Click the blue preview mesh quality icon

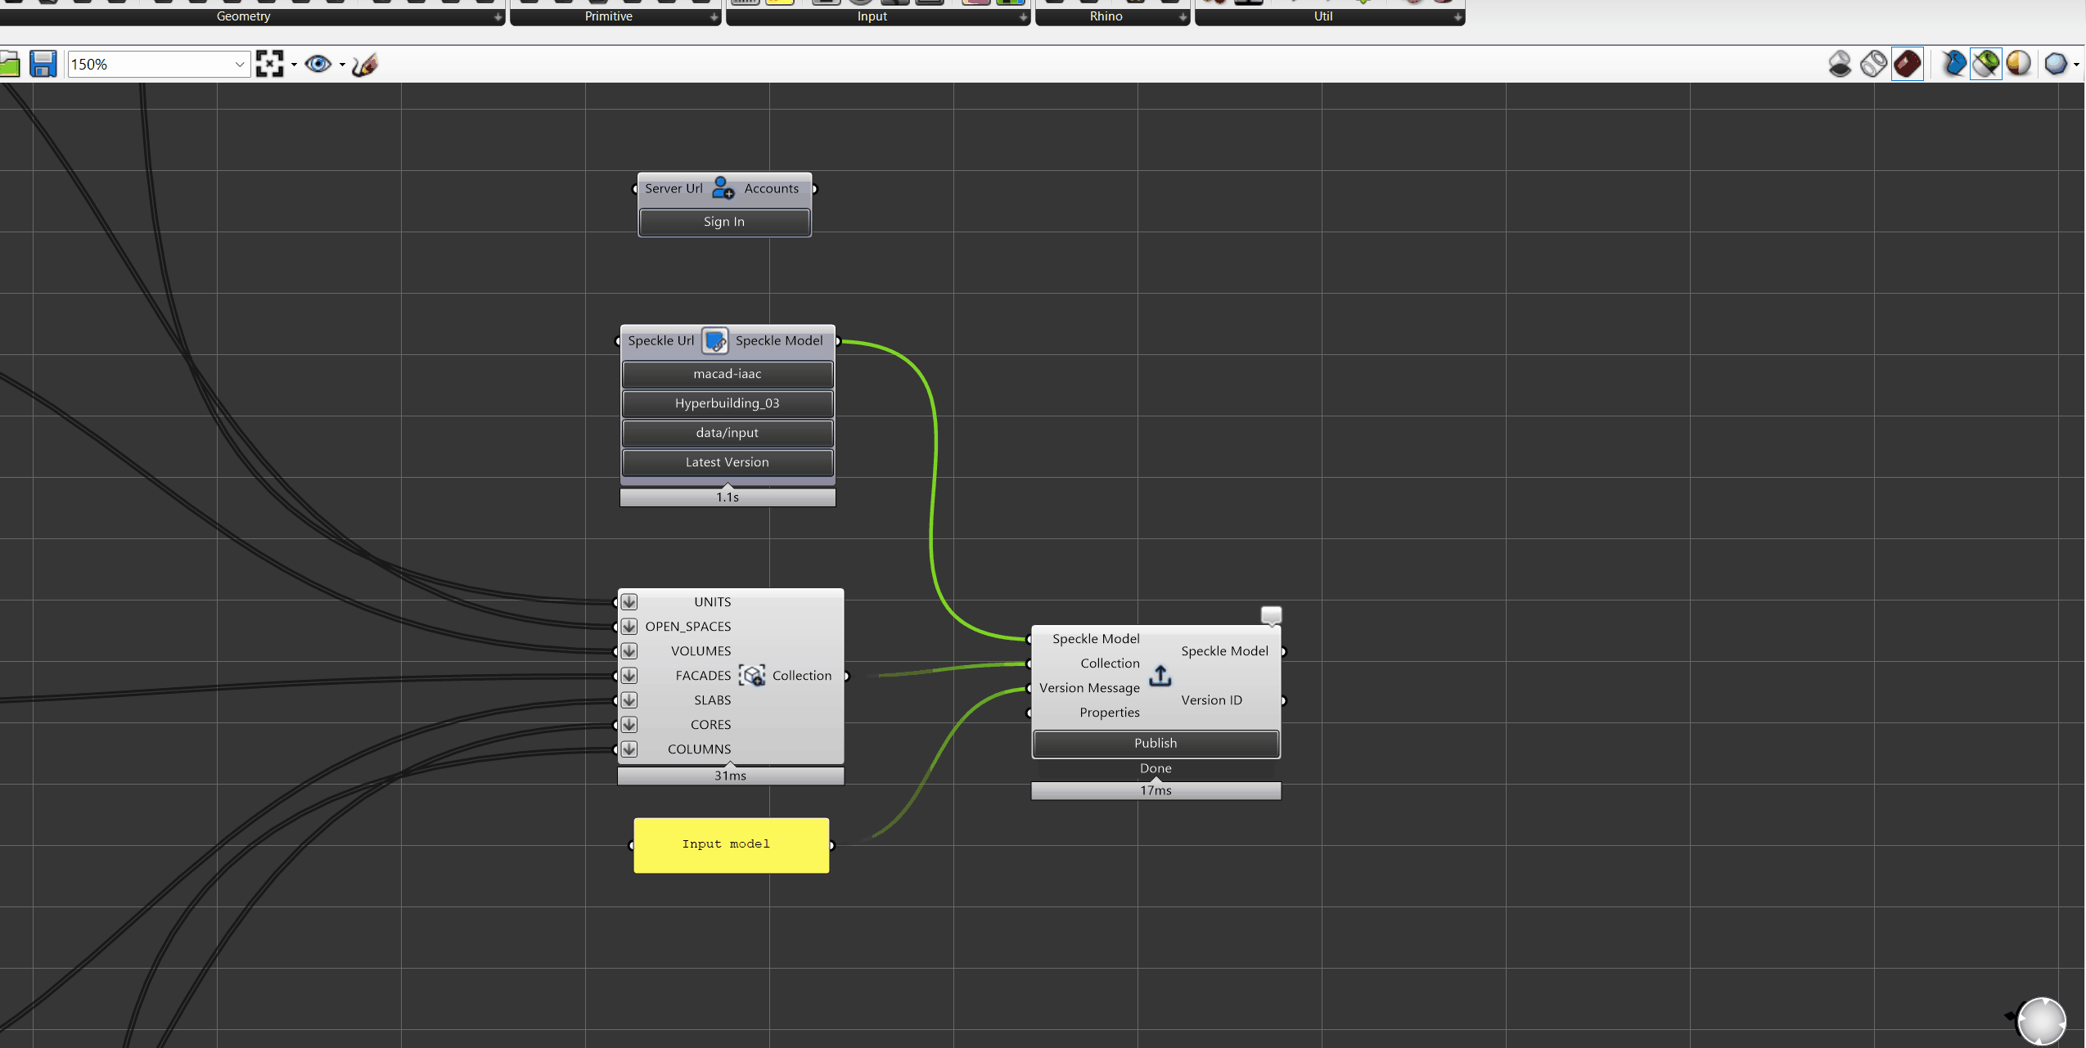(x=2056, y=64)
